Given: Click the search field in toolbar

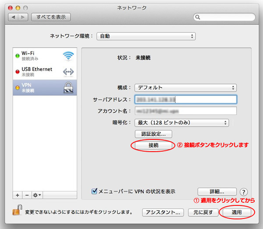Looking at the screenshot, I should [x=224, y=17].
